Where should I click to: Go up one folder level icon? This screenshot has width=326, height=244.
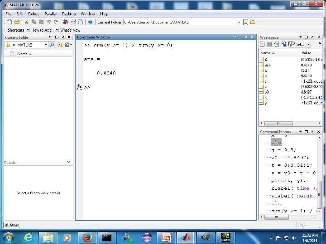pyautogui.click(x=252, y=22)
